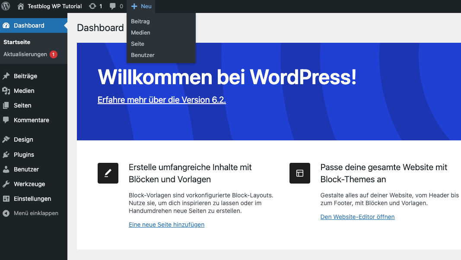461x260 pixels.
Task: Click the Benutzer person icon in the sidebar
Action: (x=6, y=169)
